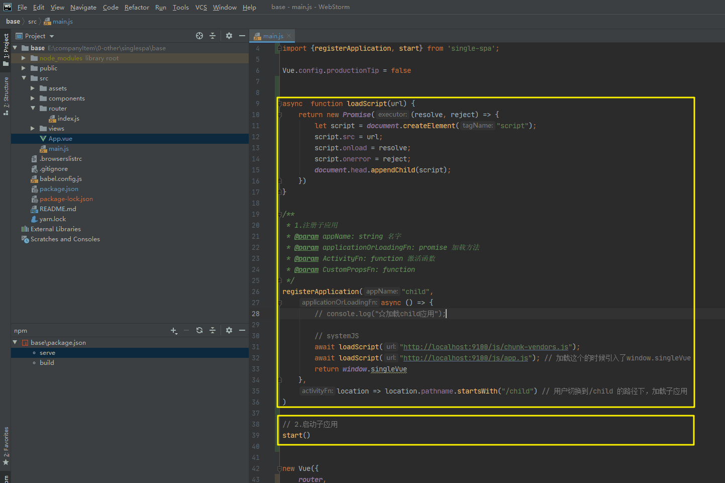
Task: Close the main.js editor tab
Action: click(x=289, y=36)
